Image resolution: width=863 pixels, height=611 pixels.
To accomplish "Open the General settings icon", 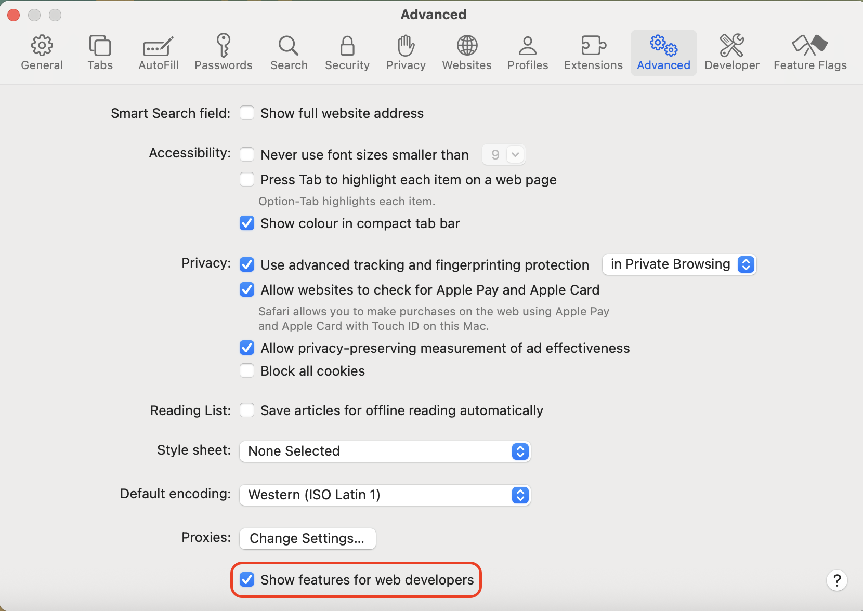I will pyautogui.click(x=42, y=52).
